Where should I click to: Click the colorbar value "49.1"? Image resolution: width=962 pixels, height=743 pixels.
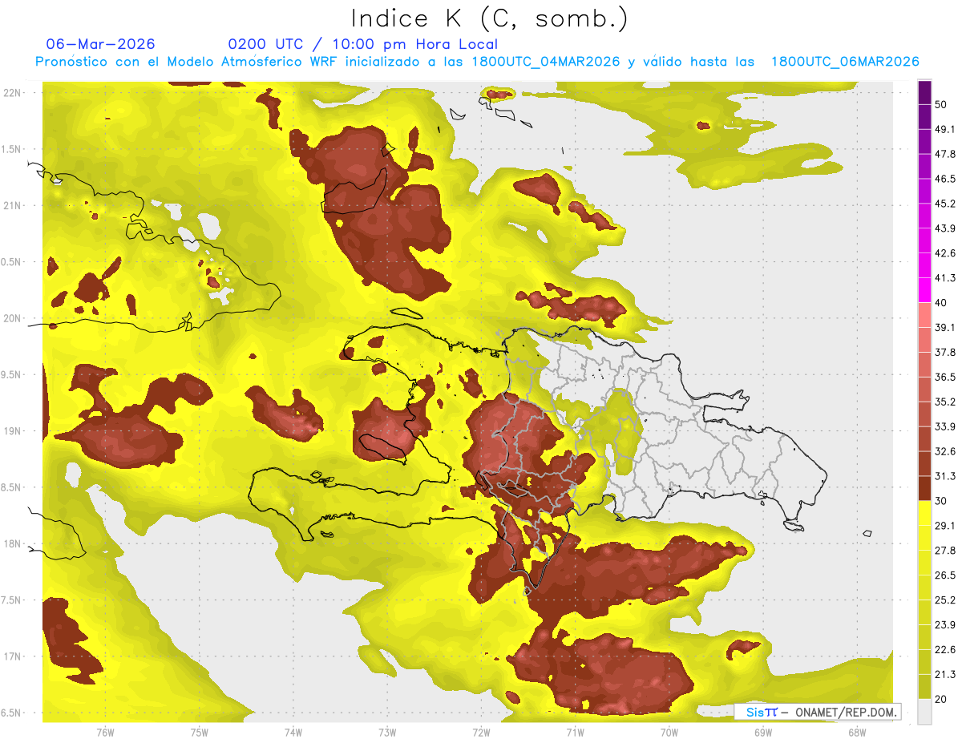pos(945,129)
